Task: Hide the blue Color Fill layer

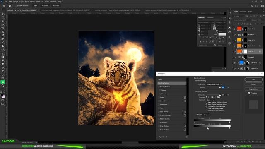Action: pos(234,63)
